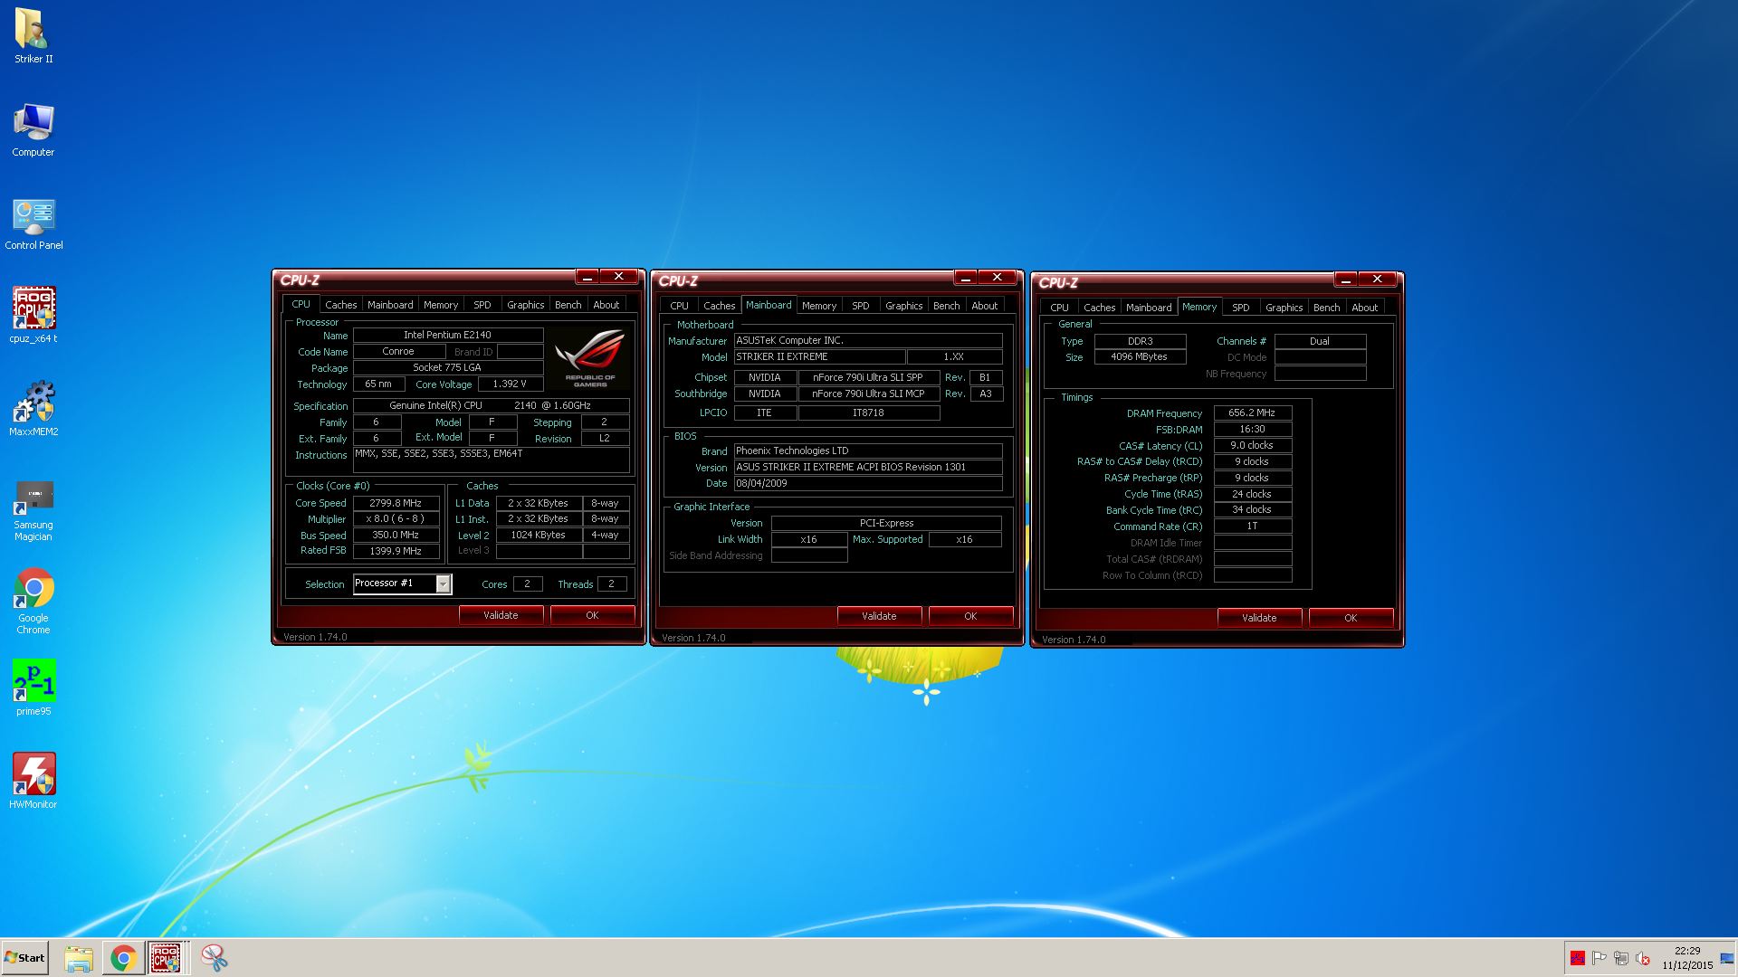This screenshot has height=977, width=1738.
Task: Open Graphics tab in middle CPU-Z window
Action: tap(904, 306)
